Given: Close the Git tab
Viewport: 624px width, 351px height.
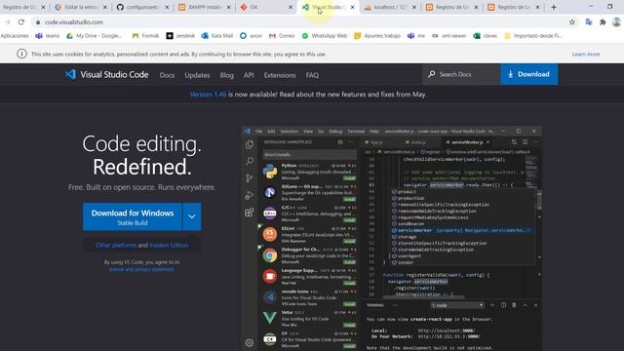Looking at the screenshot, I should tap(291, 7).
